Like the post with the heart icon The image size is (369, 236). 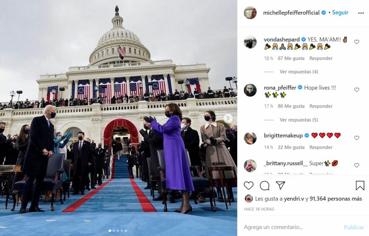[x=249, y=185]
